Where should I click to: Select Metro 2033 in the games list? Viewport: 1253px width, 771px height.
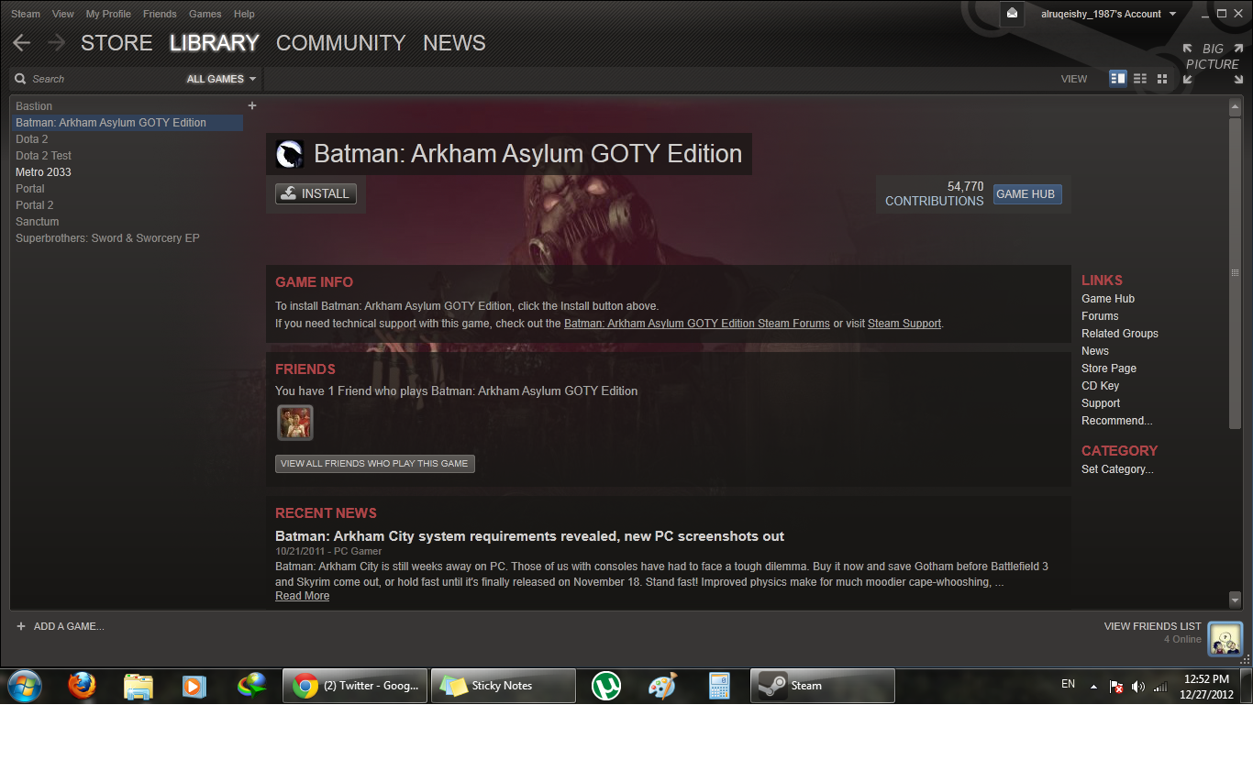click(x=128, y=172)
